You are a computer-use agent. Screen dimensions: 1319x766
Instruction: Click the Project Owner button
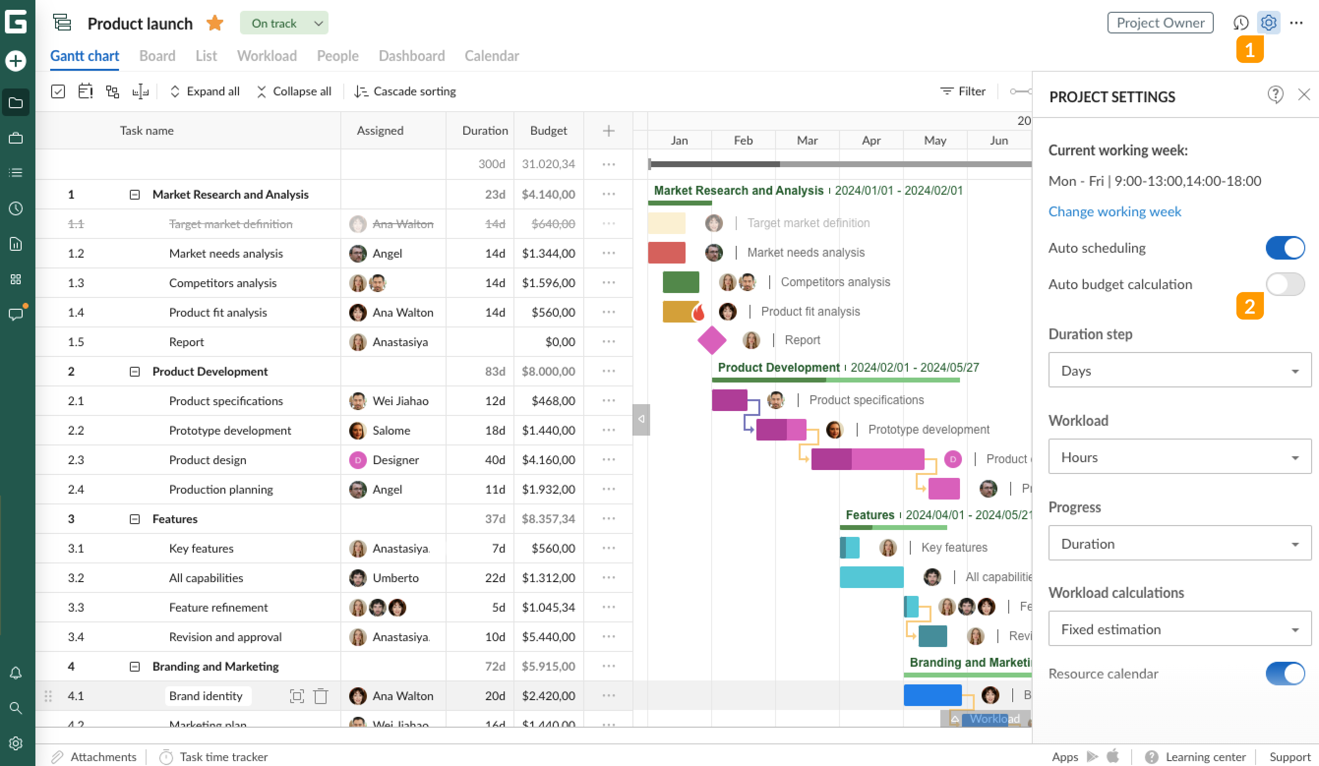pos(1160,23)
